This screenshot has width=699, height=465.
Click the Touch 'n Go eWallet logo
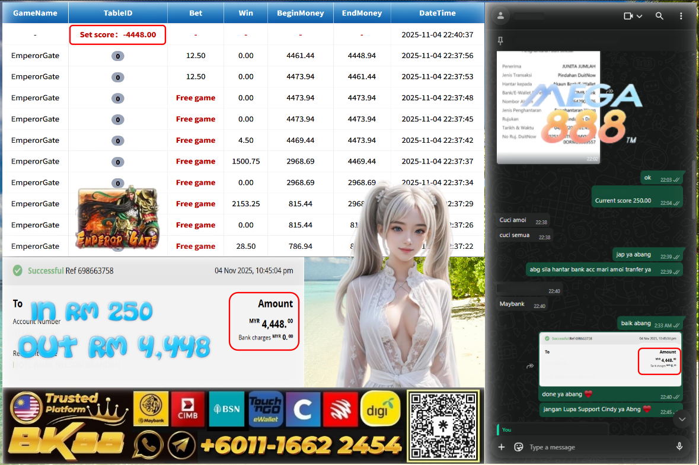265,409
